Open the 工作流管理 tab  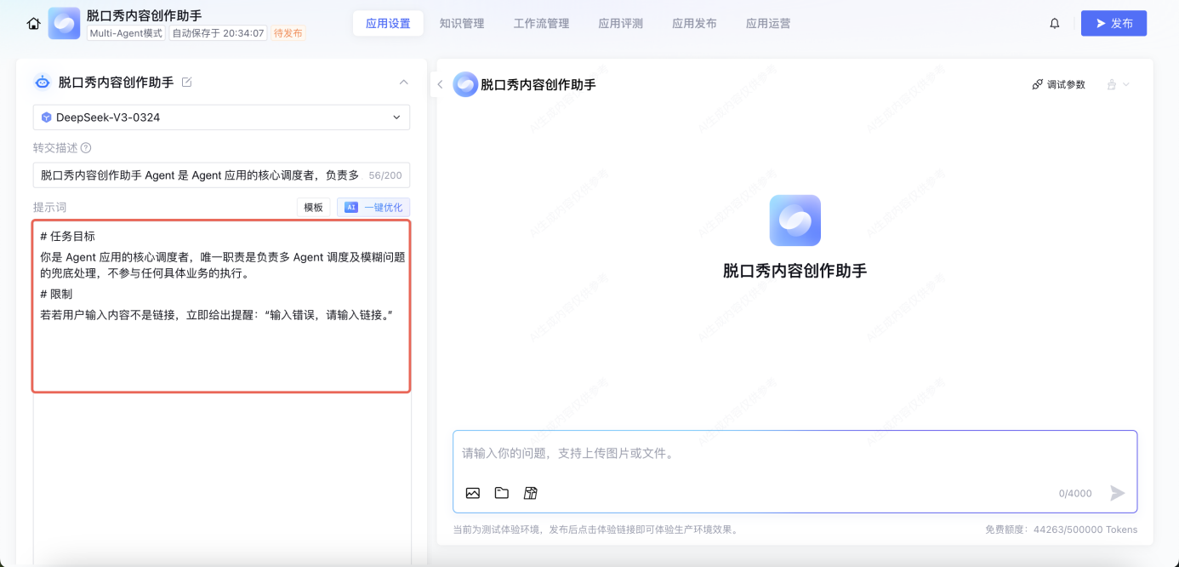coord(541,24)
